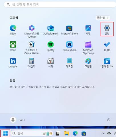
Task: Open the Microsoft Store pinned app
Action: (70, 30)
